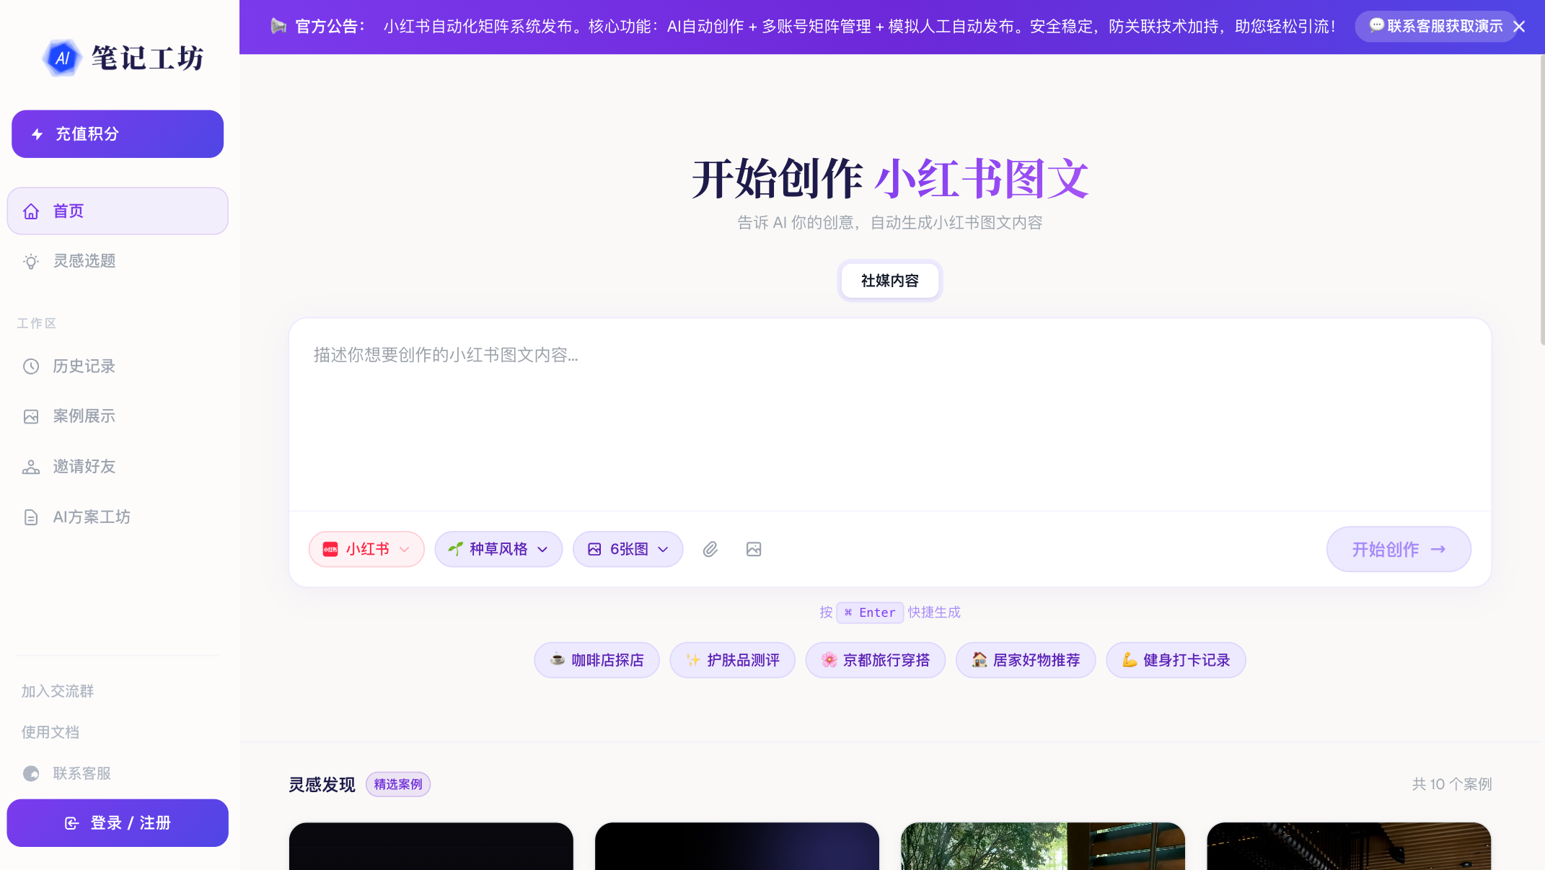Click the paperclip attachment icon
The height and width of the screenshot is (870, 1545).
click(710, 550)
